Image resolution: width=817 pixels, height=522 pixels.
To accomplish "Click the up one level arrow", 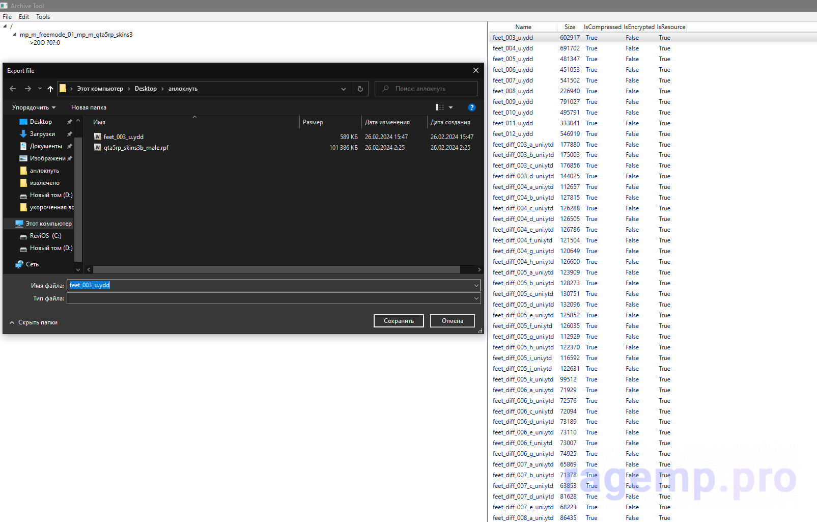I will point(50,89).
